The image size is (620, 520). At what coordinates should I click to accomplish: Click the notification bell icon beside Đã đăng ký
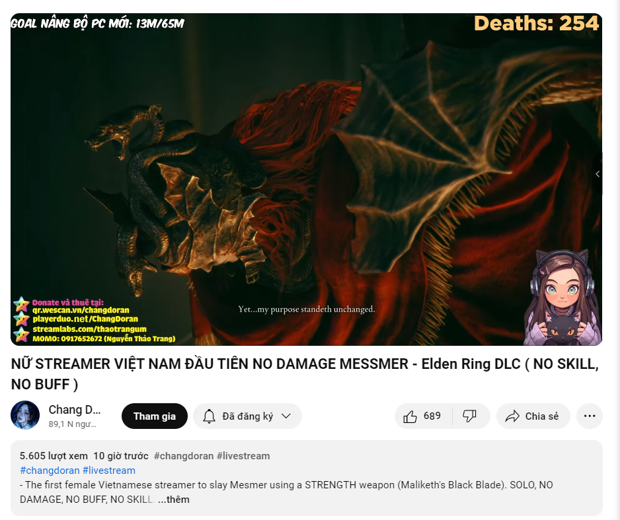pyautogui.click(x=210, y=416)
